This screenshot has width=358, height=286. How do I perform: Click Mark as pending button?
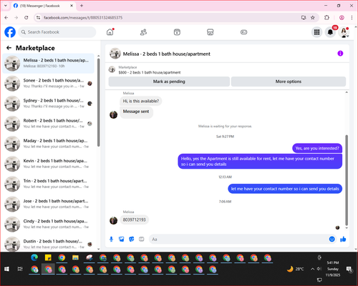point(169,82)
